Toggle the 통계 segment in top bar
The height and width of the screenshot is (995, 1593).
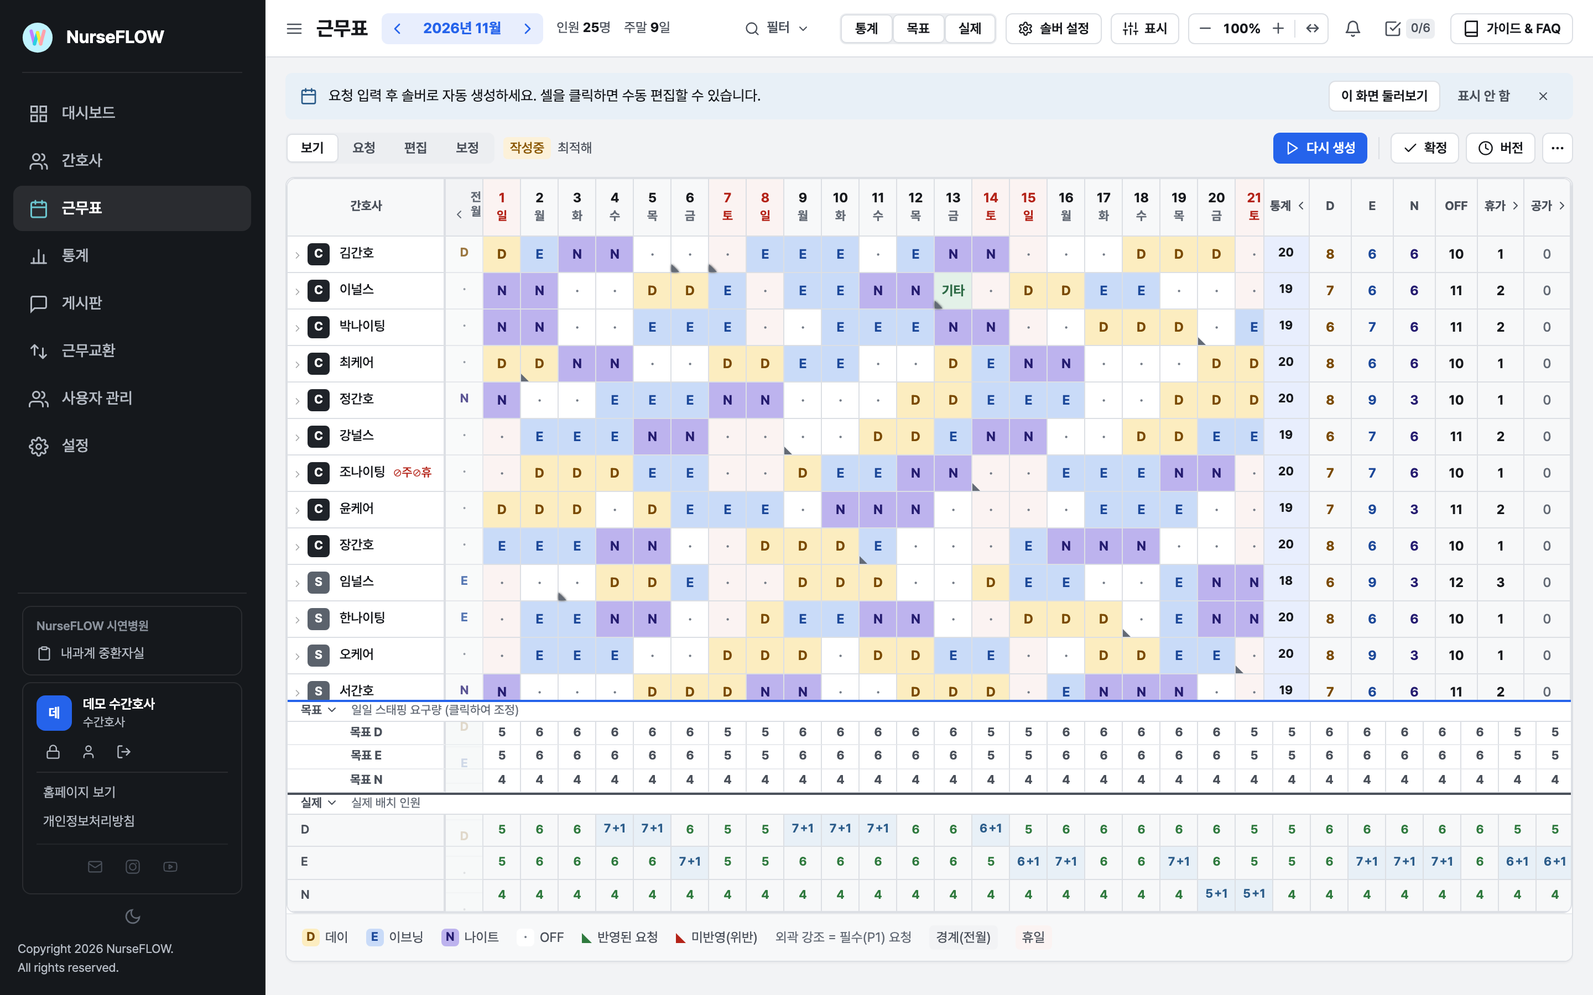pyautogui.click(x=866, y=28)
